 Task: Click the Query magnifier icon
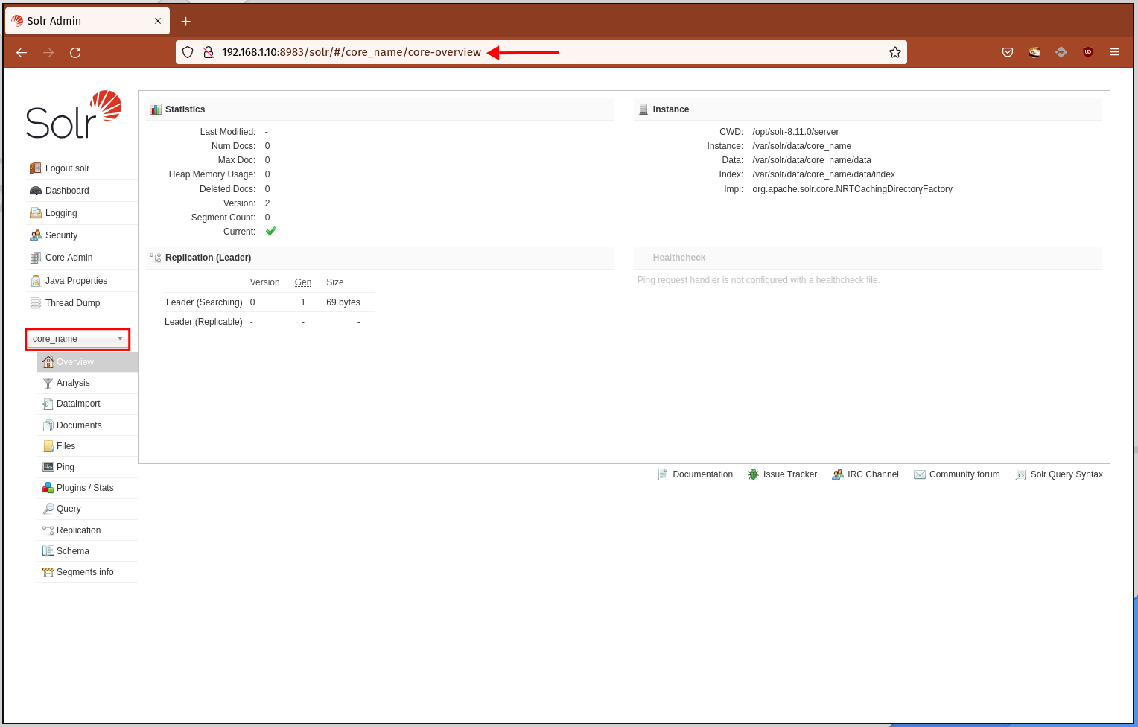48,509
